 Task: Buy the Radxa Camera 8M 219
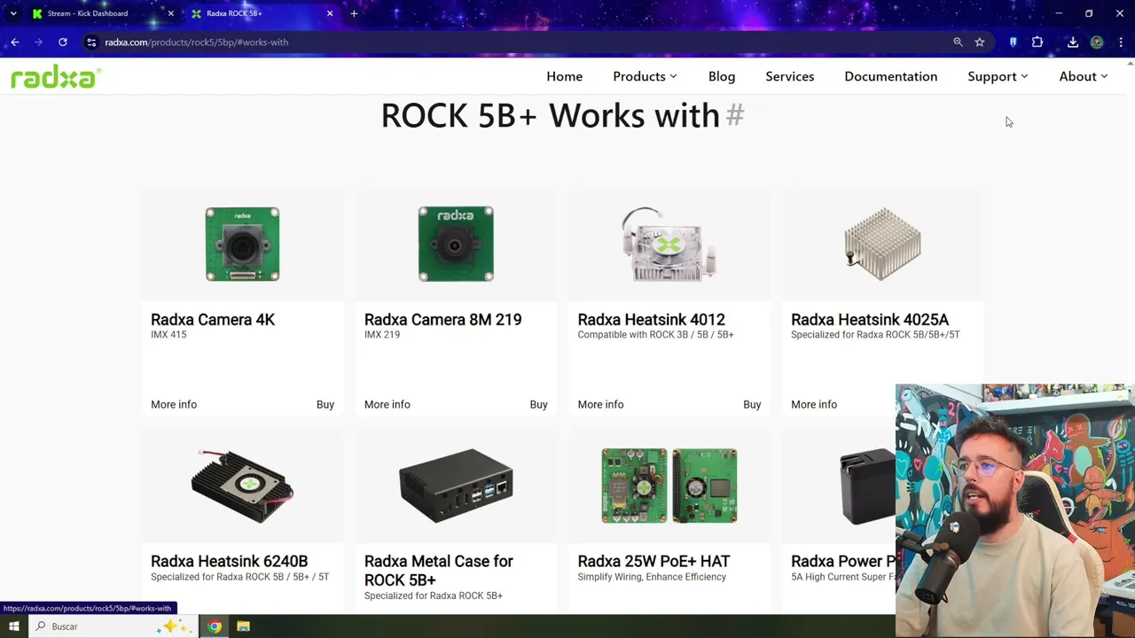(x=539, y=404)
